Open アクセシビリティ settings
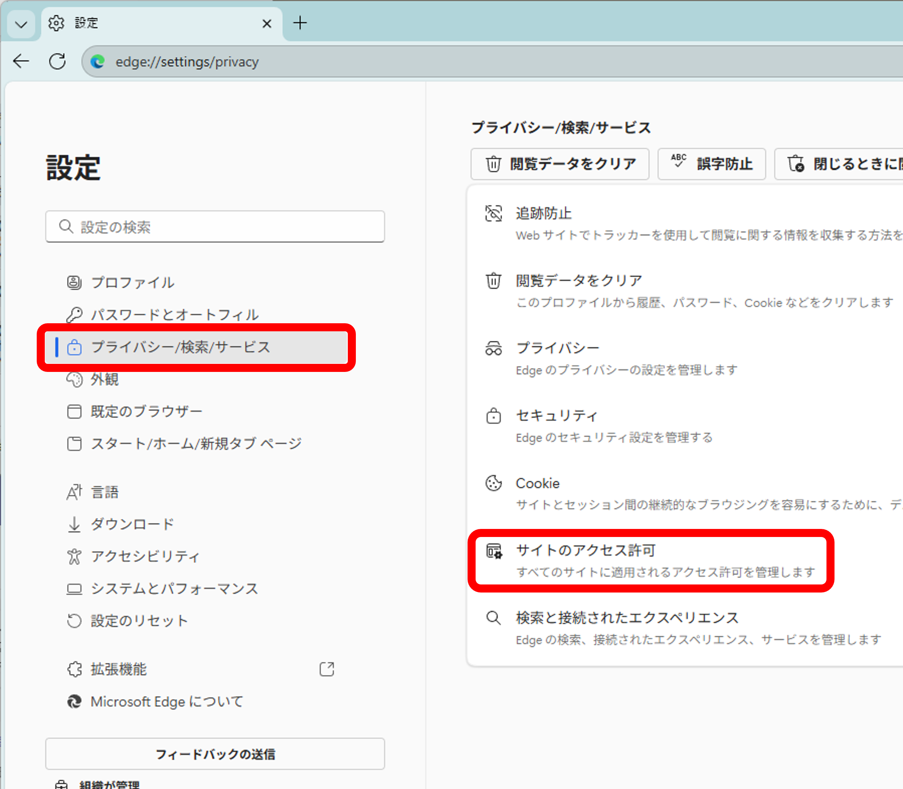 click(145, 556)
